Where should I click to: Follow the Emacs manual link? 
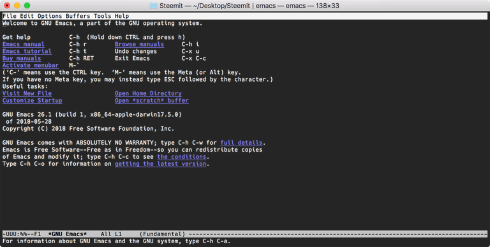(24, 45)
